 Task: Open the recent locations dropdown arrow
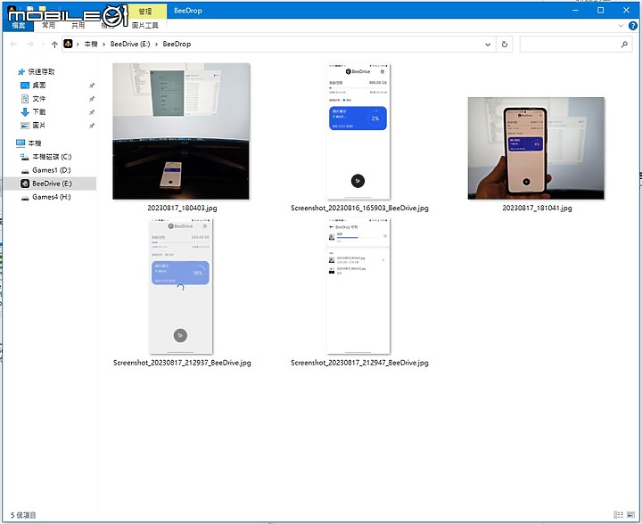43,45
